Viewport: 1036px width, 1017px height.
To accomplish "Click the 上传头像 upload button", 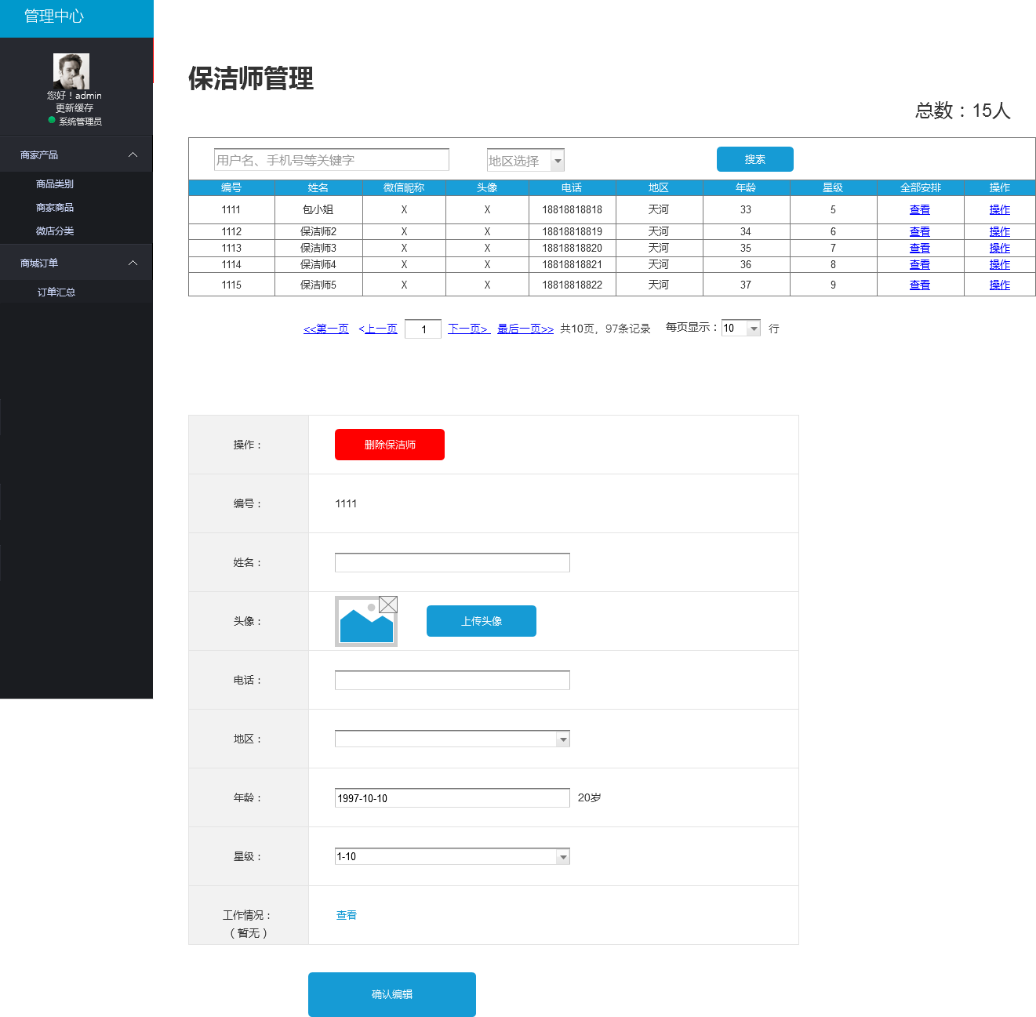I will tap(482, 621).
